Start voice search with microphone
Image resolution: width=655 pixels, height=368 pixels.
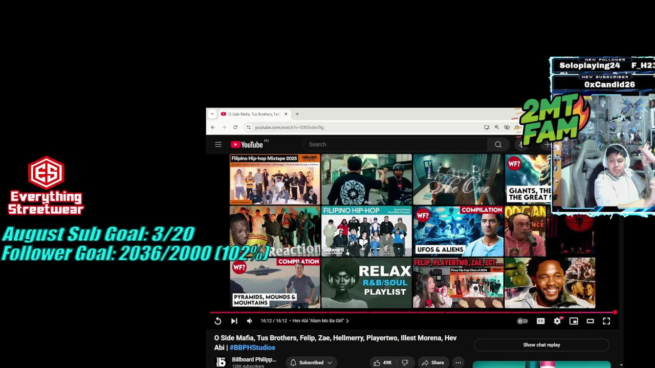point(521,145)
